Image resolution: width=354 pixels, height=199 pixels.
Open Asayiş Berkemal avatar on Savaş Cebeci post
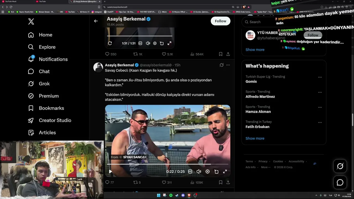pos(98,67)
